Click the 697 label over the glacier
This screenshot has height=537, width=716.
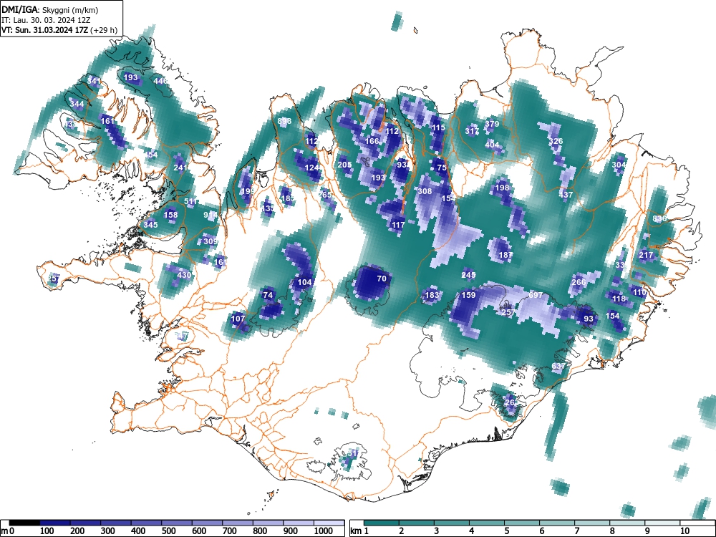[536, 295]
